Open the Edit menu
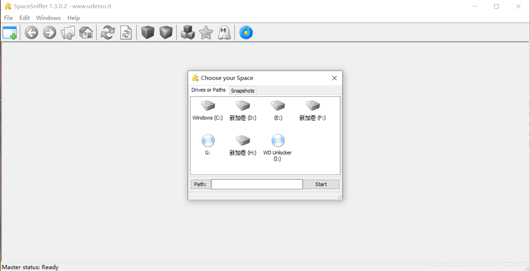530x271 pixels. (25, 18)
